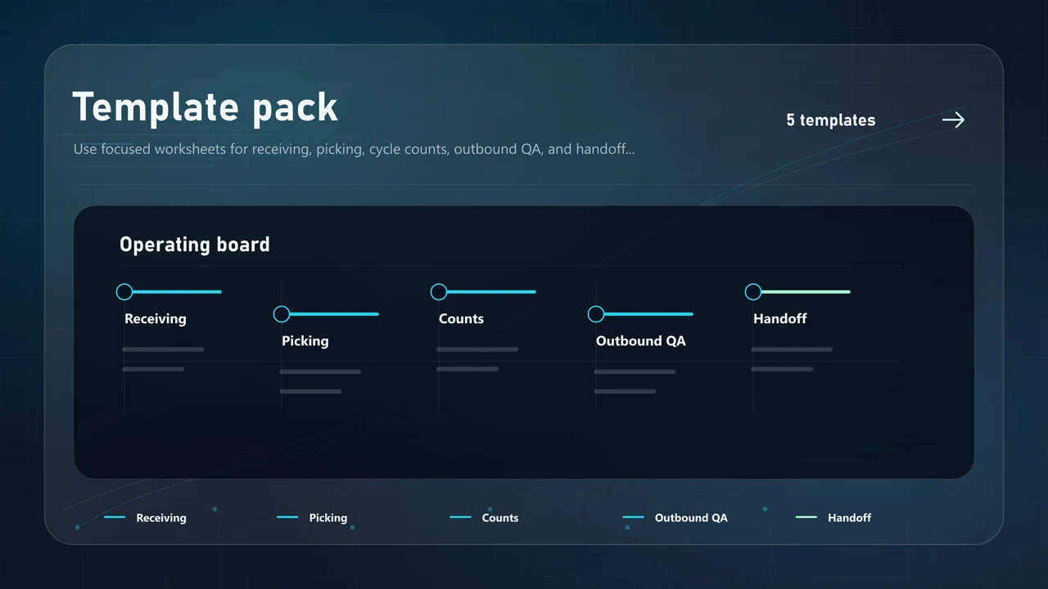Select the Handoff circle marker
The height and width of the screenshot is (589, 1048).
753,292
